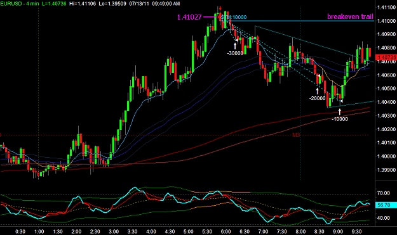This screenshot has height=235, width=397.
Task: Click the 0:30 time axis label
Action: (x=20, y=231)
